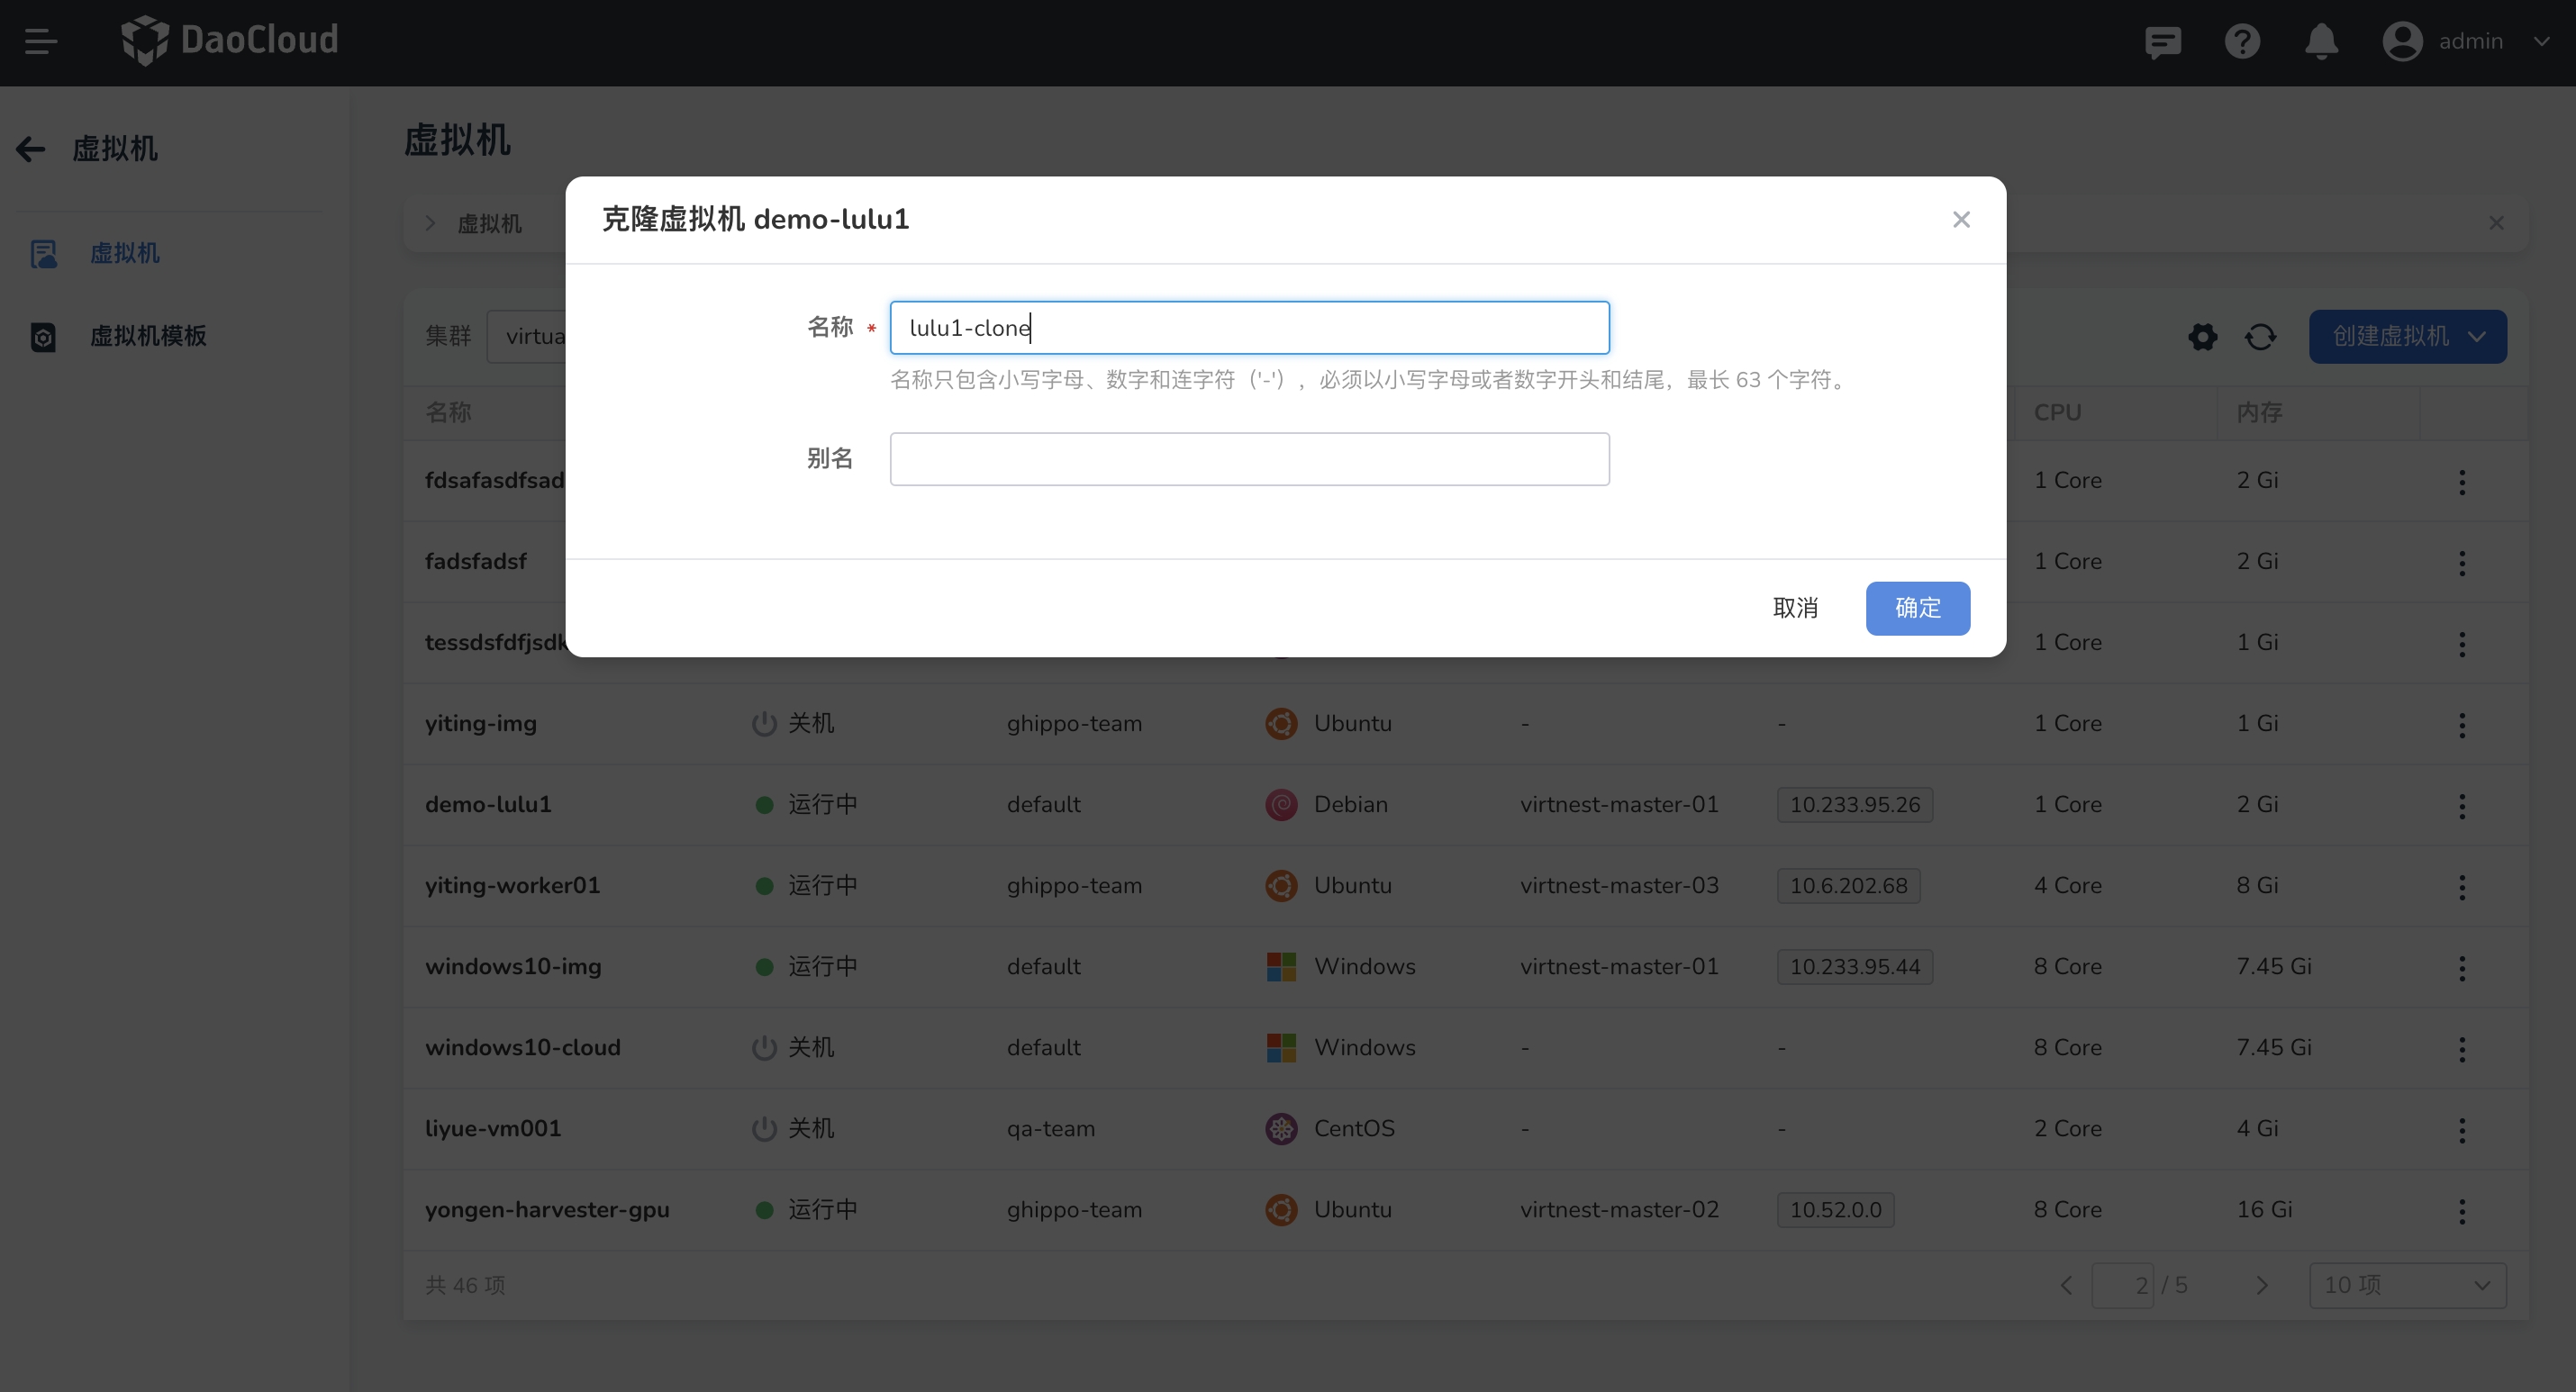Go to next page with right pagination arrow

click(x=2263, y=1285)
